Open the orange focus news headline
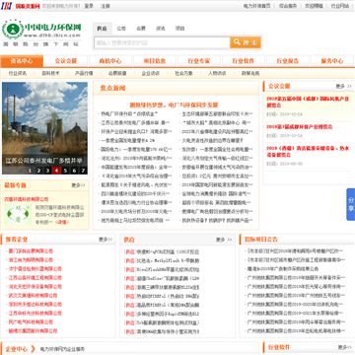 pyautogui.click(x=174, y=106)
